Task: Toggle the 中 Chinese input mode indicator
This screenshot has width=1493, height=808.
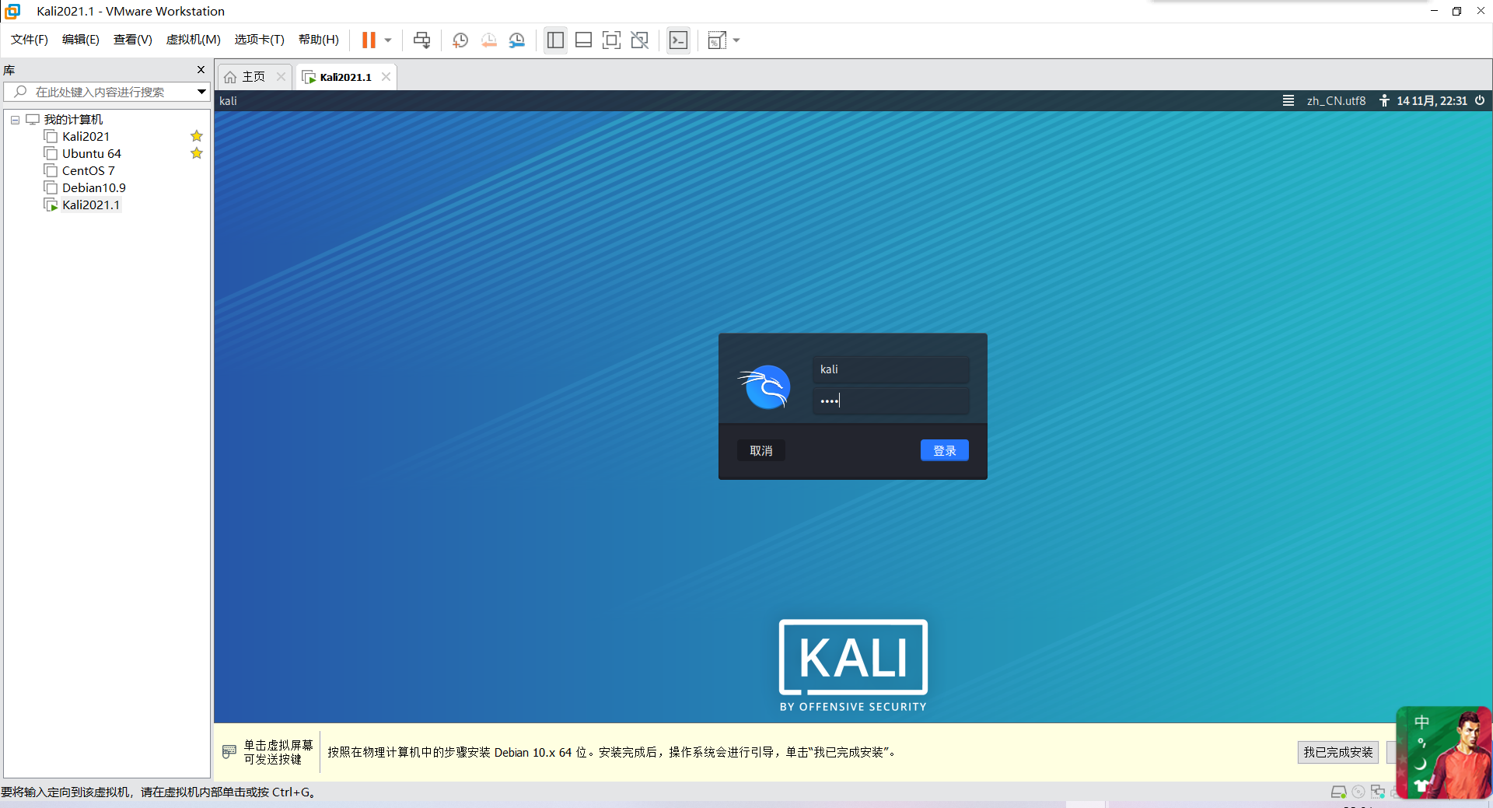Action: pos(1421,722)
